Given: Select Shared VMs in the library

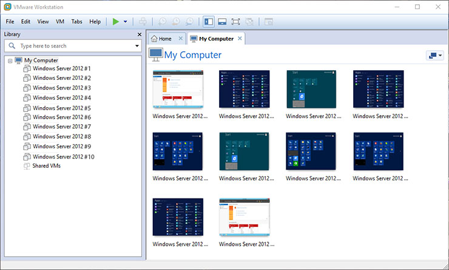Looking at the screenshot, I should (47, 165).
